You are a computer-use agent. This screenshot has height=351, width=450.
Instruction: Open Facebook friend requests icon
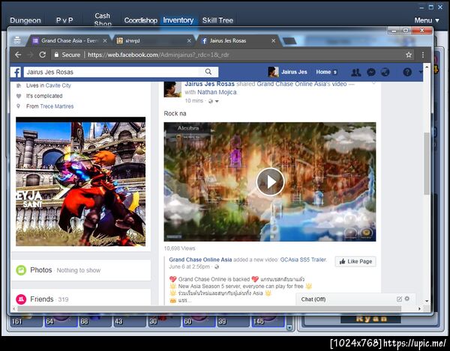355,72
